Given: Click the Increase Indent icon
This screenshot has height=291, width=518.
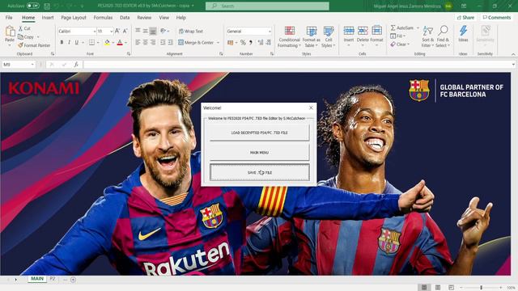Looking at the screenshot, I should 171,43.
